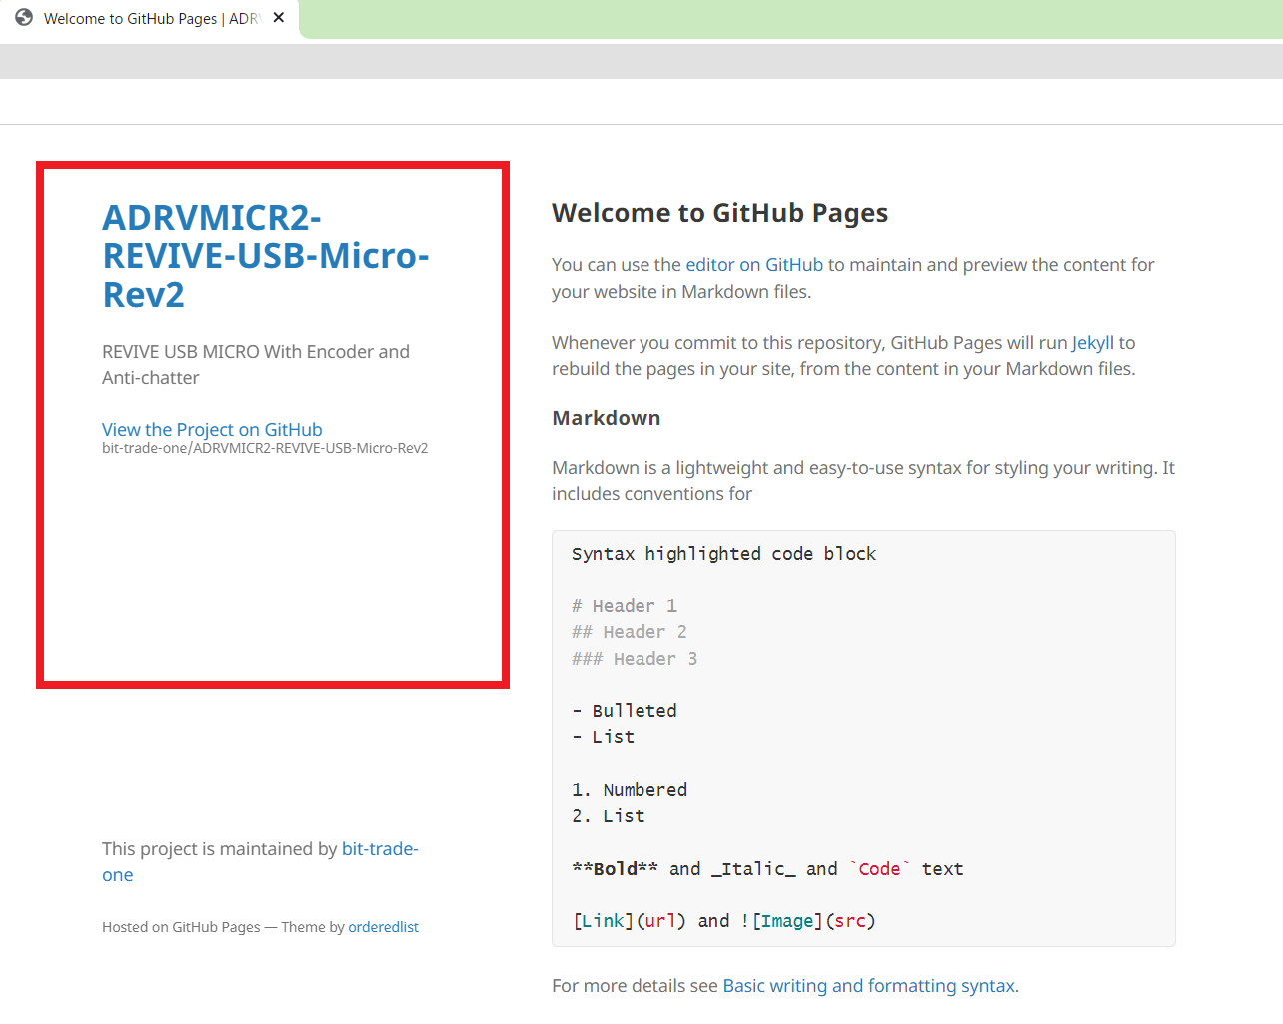The image size is (1283, 1024).
Task: Open the ADRVMICR2-REVIVE-USB-Micro-Rev2 title link
Action: [266, 256]
